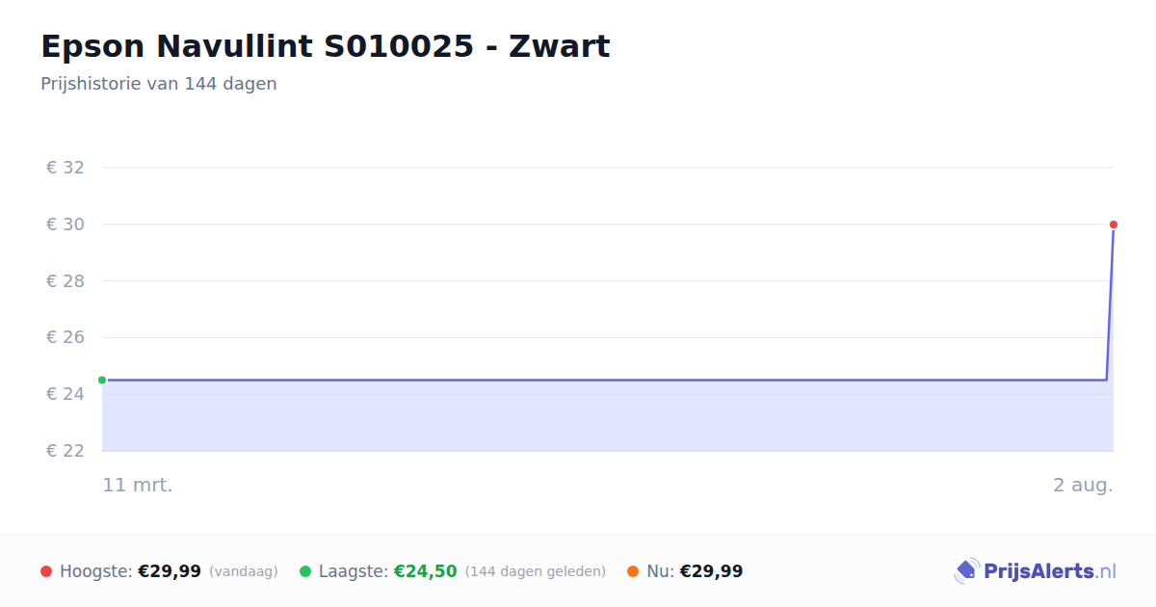
Task: Click the € 32 axis label
Action: tap(66, 168)
